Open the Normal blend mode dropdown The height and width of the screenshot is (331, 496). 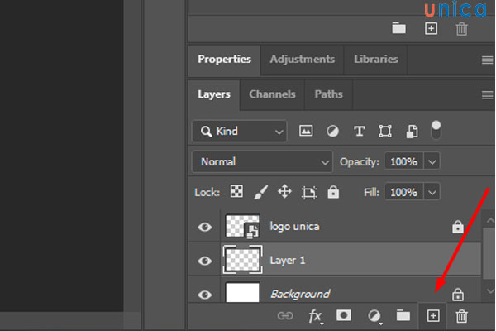pyautogui.click(x=262, y=162)
